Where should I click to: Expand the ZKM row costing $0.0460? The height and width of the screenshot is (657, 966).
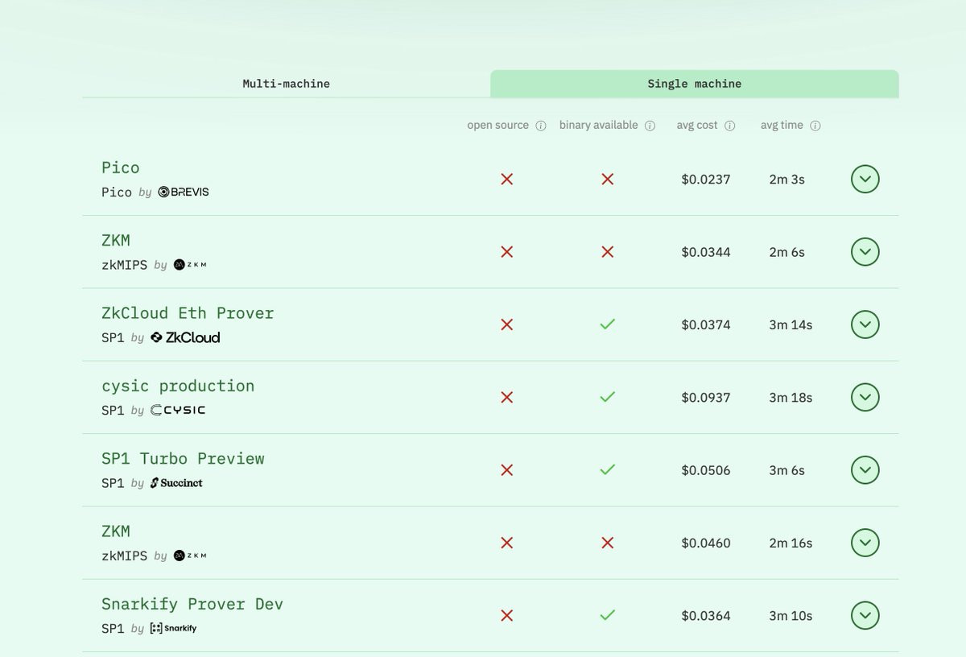[x=865, y=543]
